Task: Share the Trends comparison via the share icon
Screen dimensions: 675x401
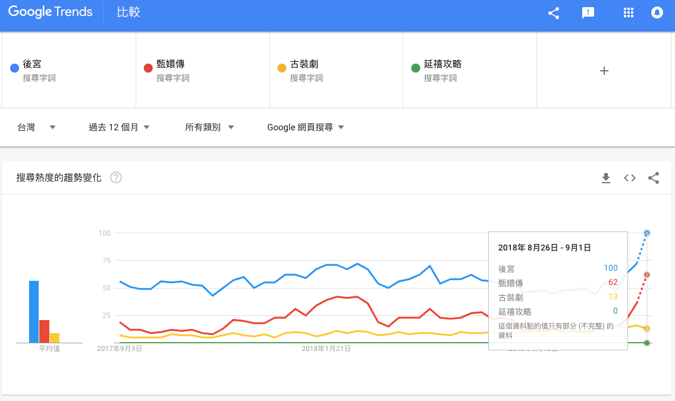Action: click(x=554, y=12)
